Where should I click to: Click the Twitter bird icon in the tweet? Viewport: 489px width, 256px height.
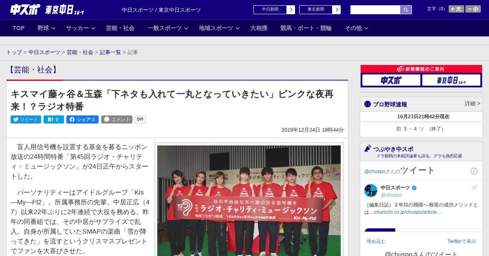474,187
